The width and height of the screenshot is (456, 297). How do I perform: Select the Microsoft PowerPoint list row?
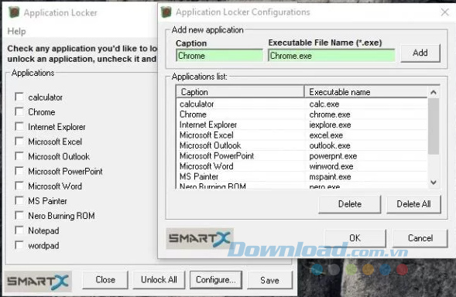(302, 155)
